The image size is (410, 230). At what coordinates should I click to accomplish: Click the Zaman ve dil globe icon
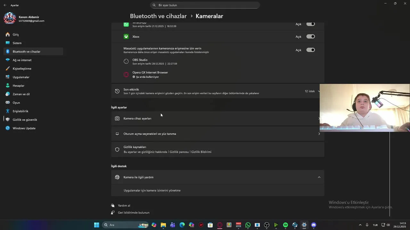8,94
